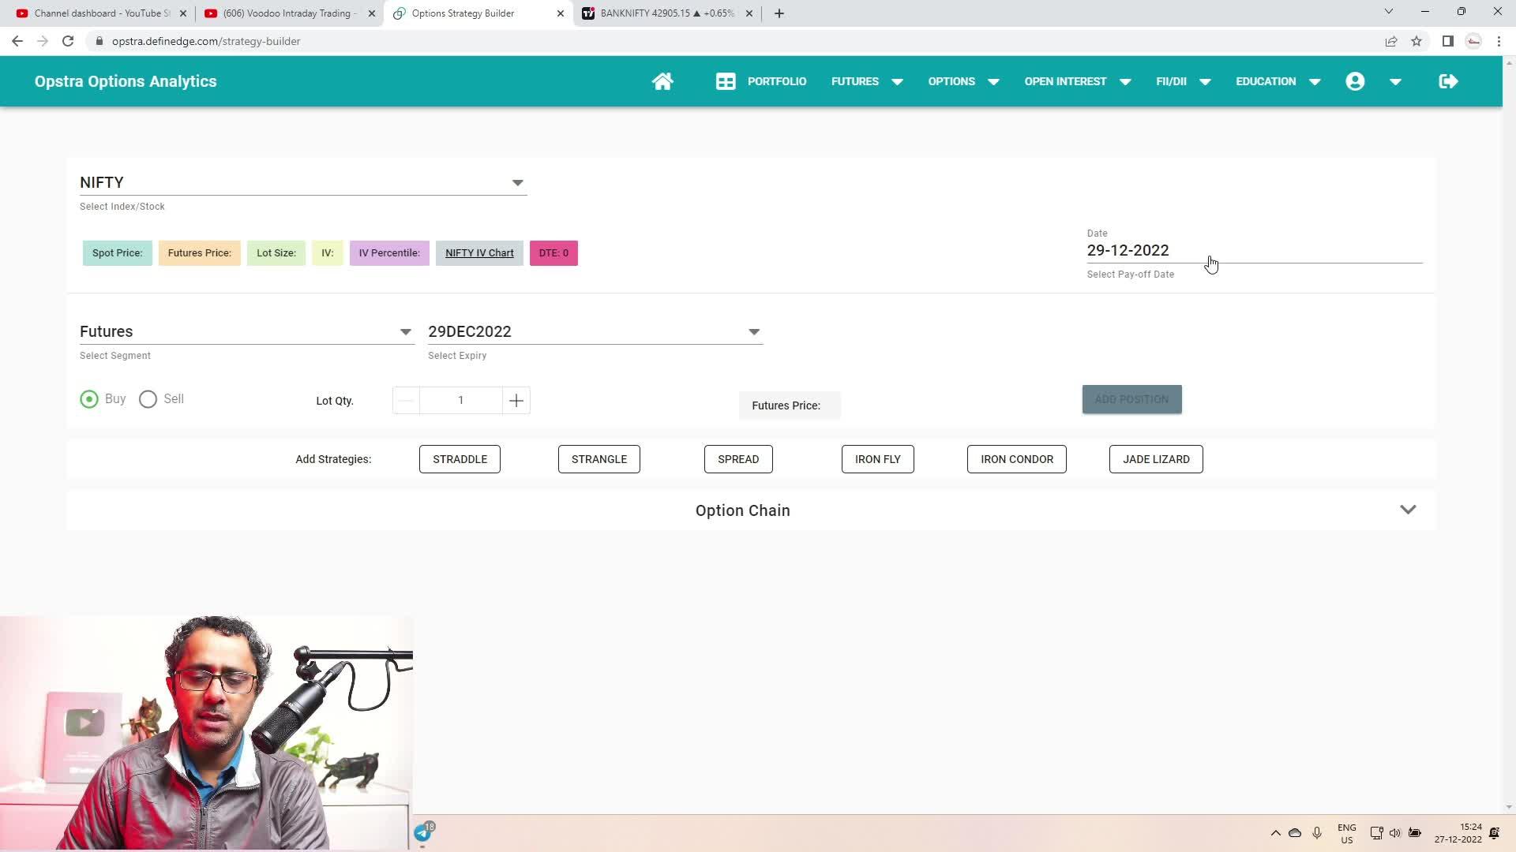Add a JADE LIZARD strategy

[x=1156, y=459]
